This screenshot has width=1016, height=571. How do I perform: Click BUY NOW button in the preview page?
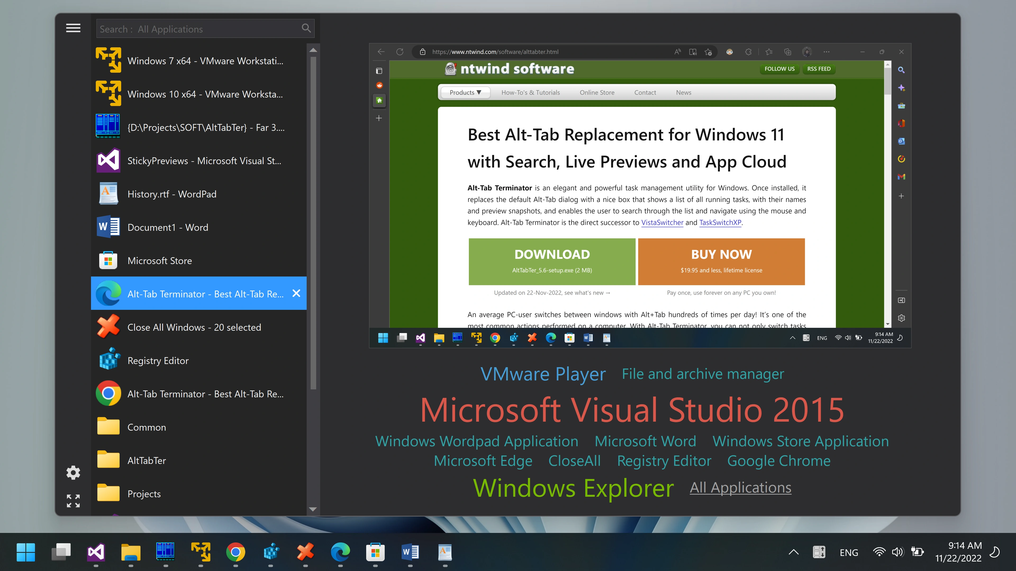[721, 261]
